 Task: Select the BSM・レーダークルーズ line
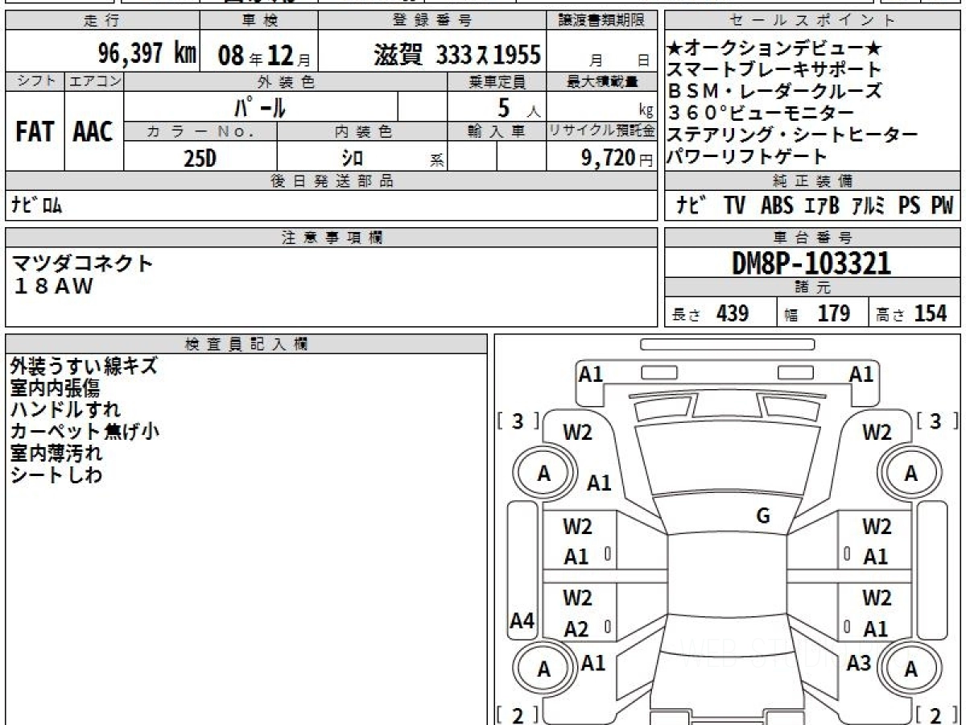(774, 92)
